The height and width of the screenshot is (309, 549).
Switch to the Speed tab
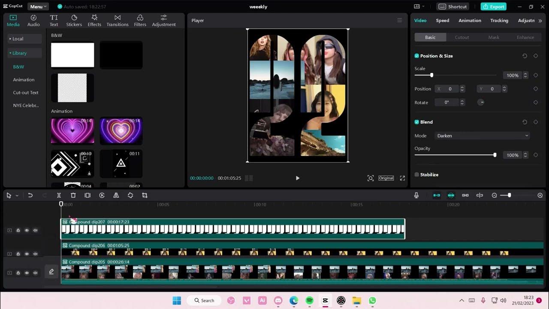[x=443, y=21]
